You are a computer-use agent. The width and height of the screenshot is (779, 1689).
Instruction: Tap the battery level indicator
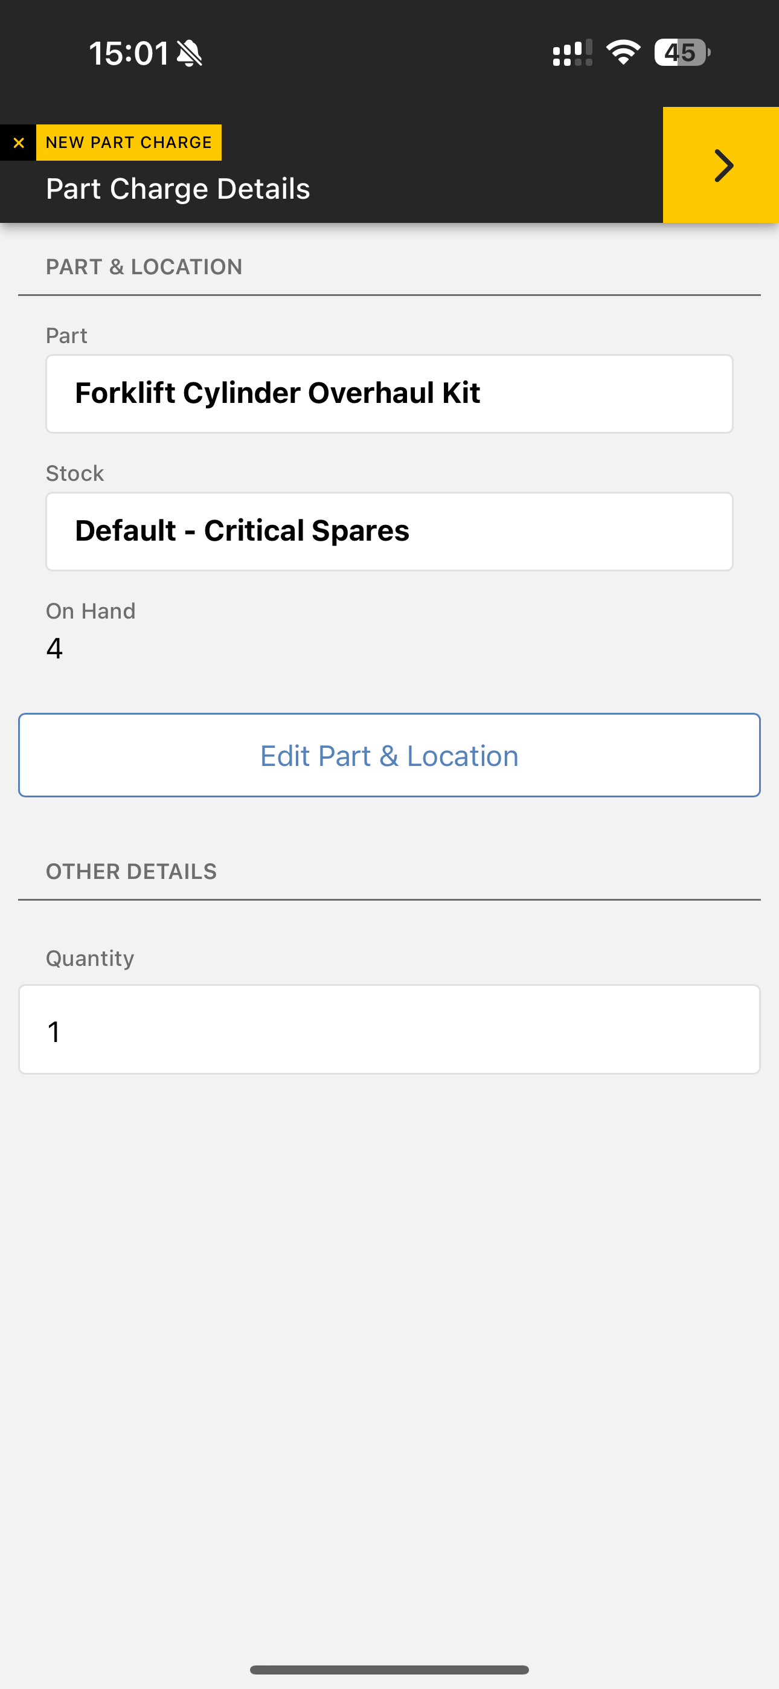coord(682,53)
